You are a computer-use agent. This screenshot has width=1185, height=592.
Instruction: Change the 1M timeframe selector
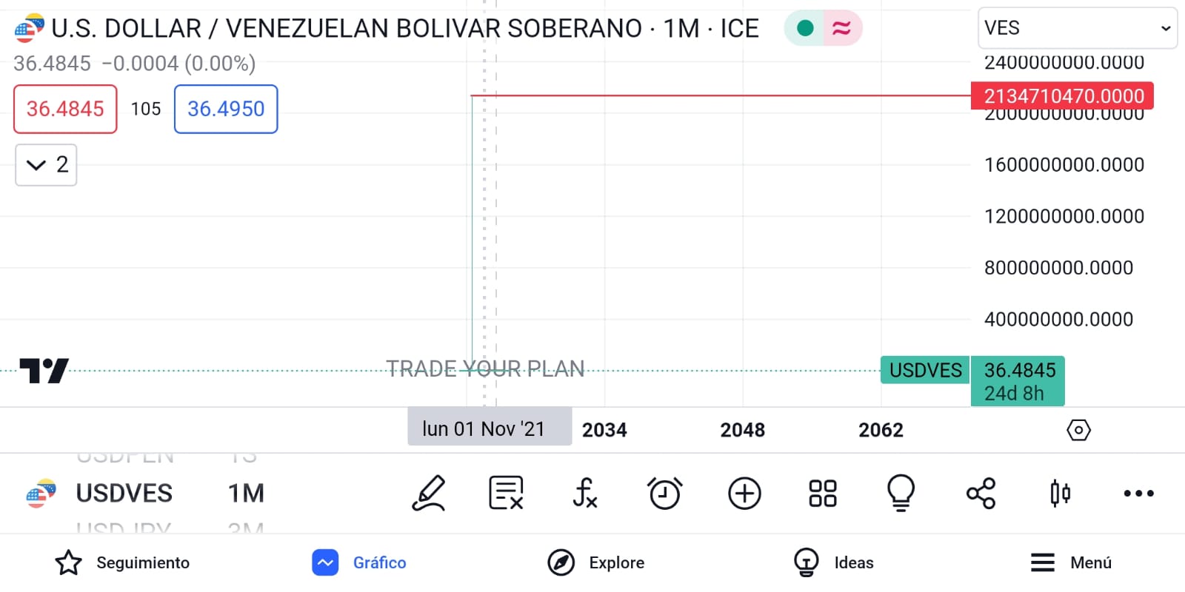[x=246, y=494]
